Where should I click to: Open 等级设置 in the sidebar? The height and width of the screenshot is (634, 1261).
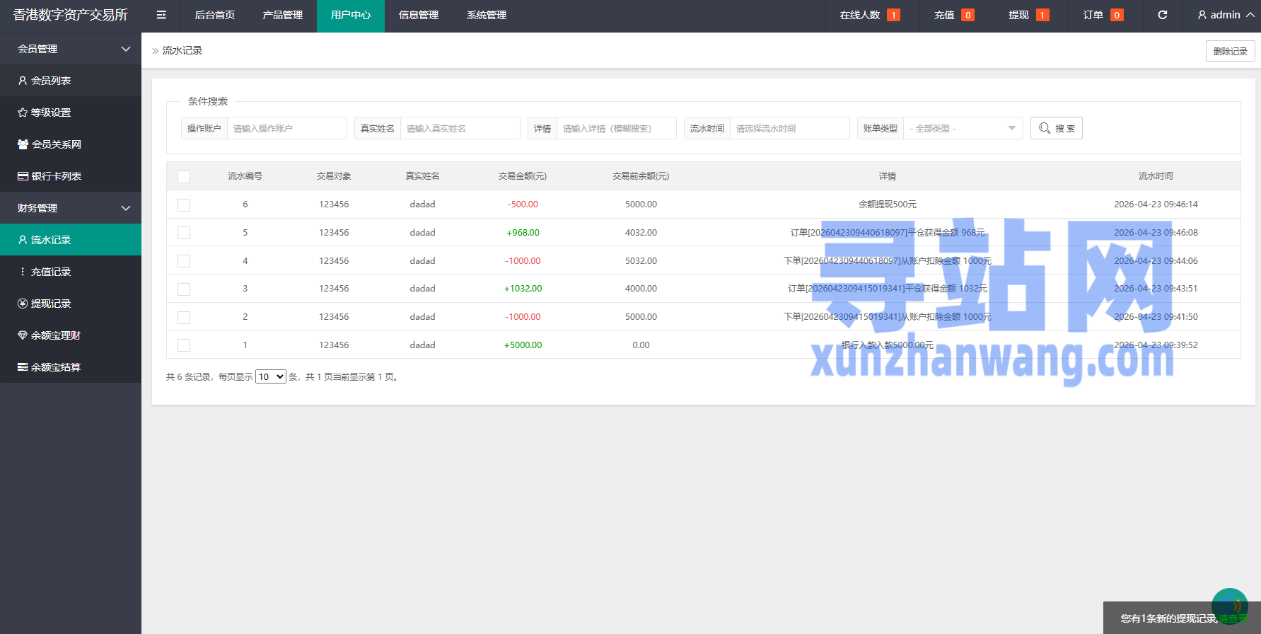(x=71, y=113)
